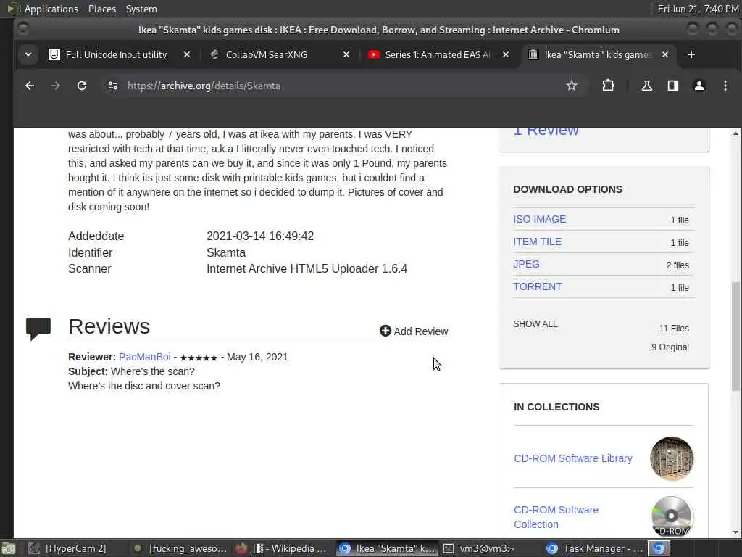Click CD-ROM Software Library thumbnail image
Image resolution: width=742 pixels, height=557 pixels.
tap(672, 458)
